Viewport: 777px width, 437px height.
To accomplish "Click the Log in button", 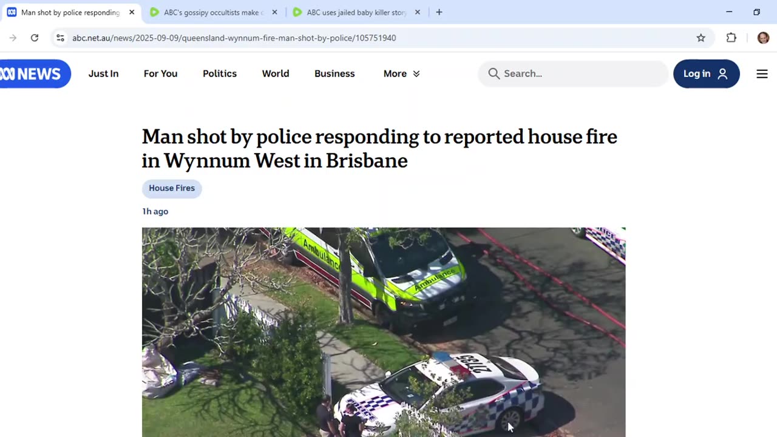I will [707, 73].
